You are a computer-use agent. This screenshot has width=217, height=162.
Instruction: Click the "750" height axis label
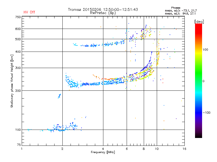18,17
